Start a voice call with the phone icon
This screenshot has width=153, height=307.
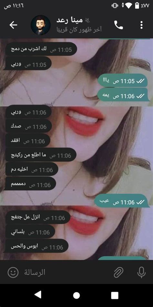pyautogui.click(x=118, y=25)
